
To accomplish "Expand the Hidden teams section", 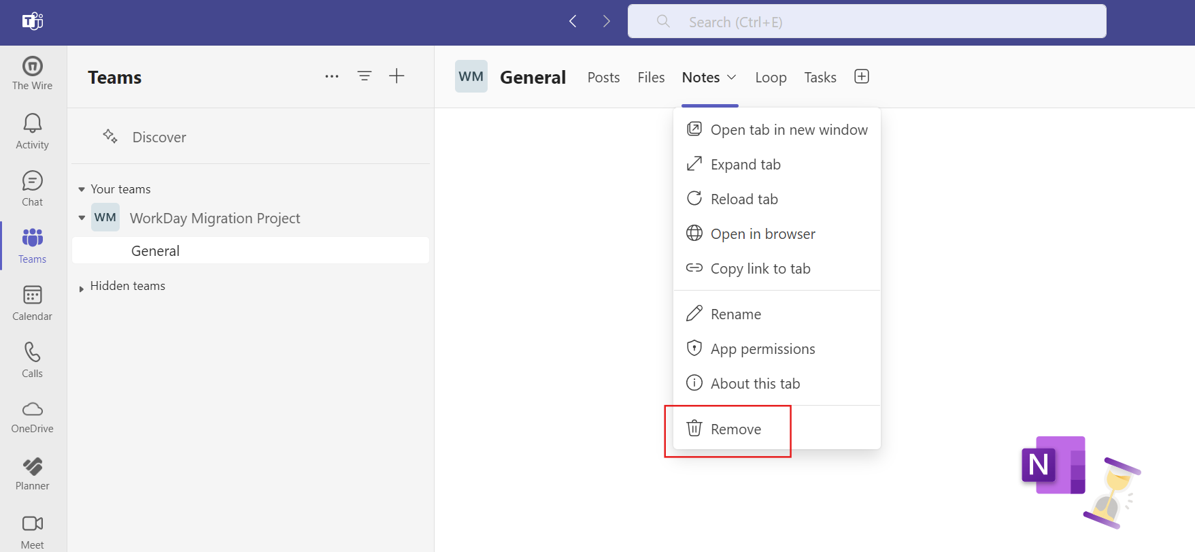I will (82, 288).
